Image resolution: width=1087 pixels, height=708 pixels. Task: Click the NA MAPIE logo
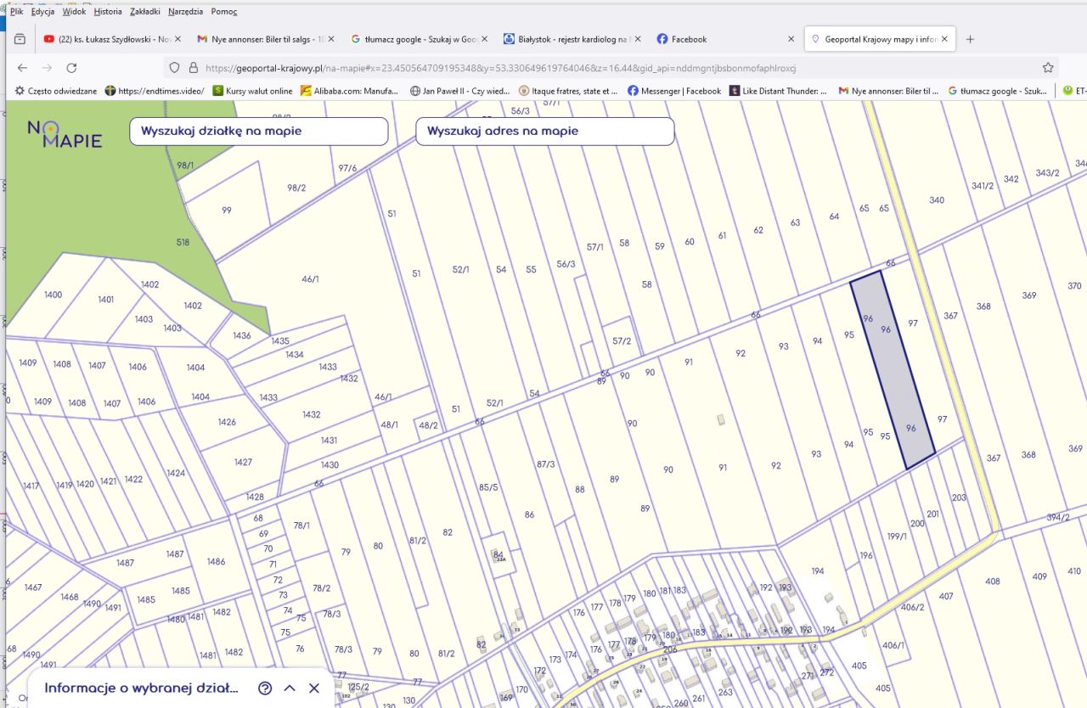click(x=65, y=133)
